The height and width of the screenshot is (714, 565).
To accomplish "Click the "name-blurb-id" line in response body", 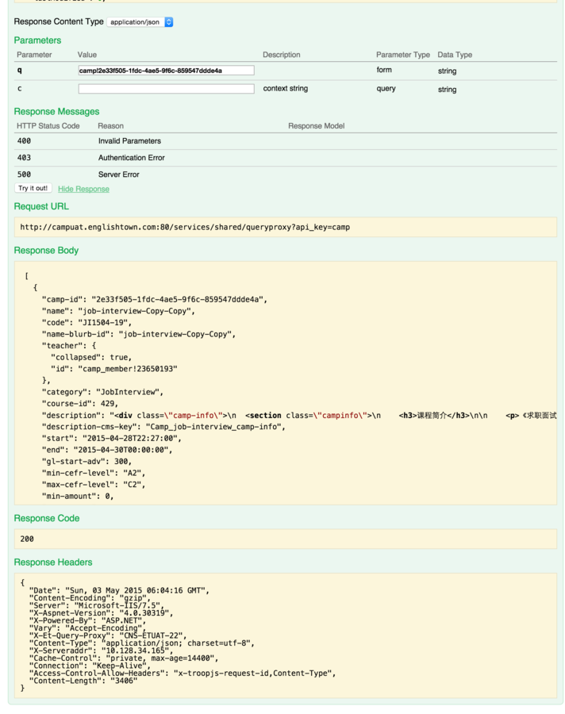I will pyautogui.click(x=139, y=334).
